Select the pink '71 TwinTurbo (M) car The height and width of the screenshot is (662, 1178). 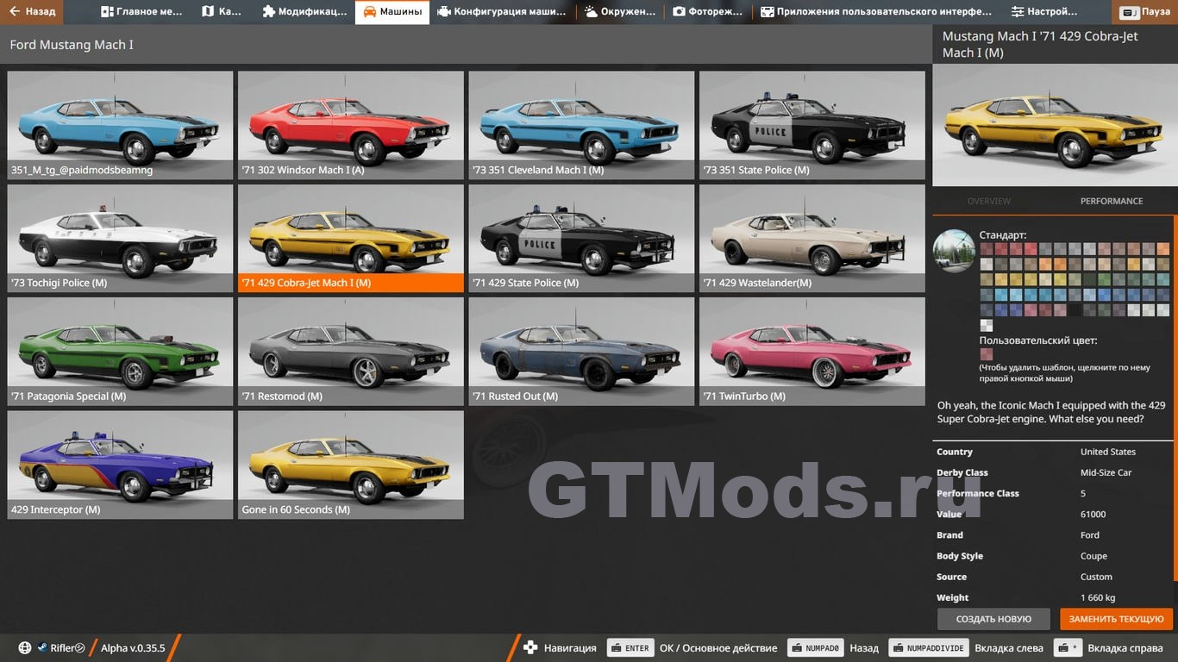tap(812, 352)
